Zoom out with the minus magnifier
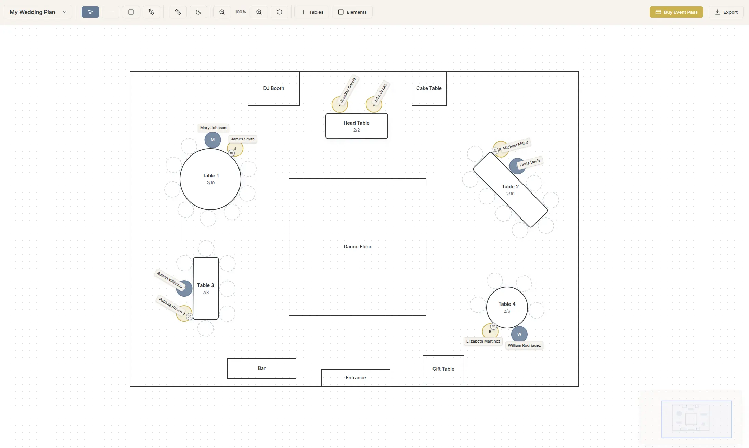 tap(222, 12)
